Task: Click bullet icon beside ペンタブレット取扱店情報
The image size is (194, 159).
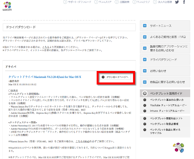Action: click(x=145, y=124)
